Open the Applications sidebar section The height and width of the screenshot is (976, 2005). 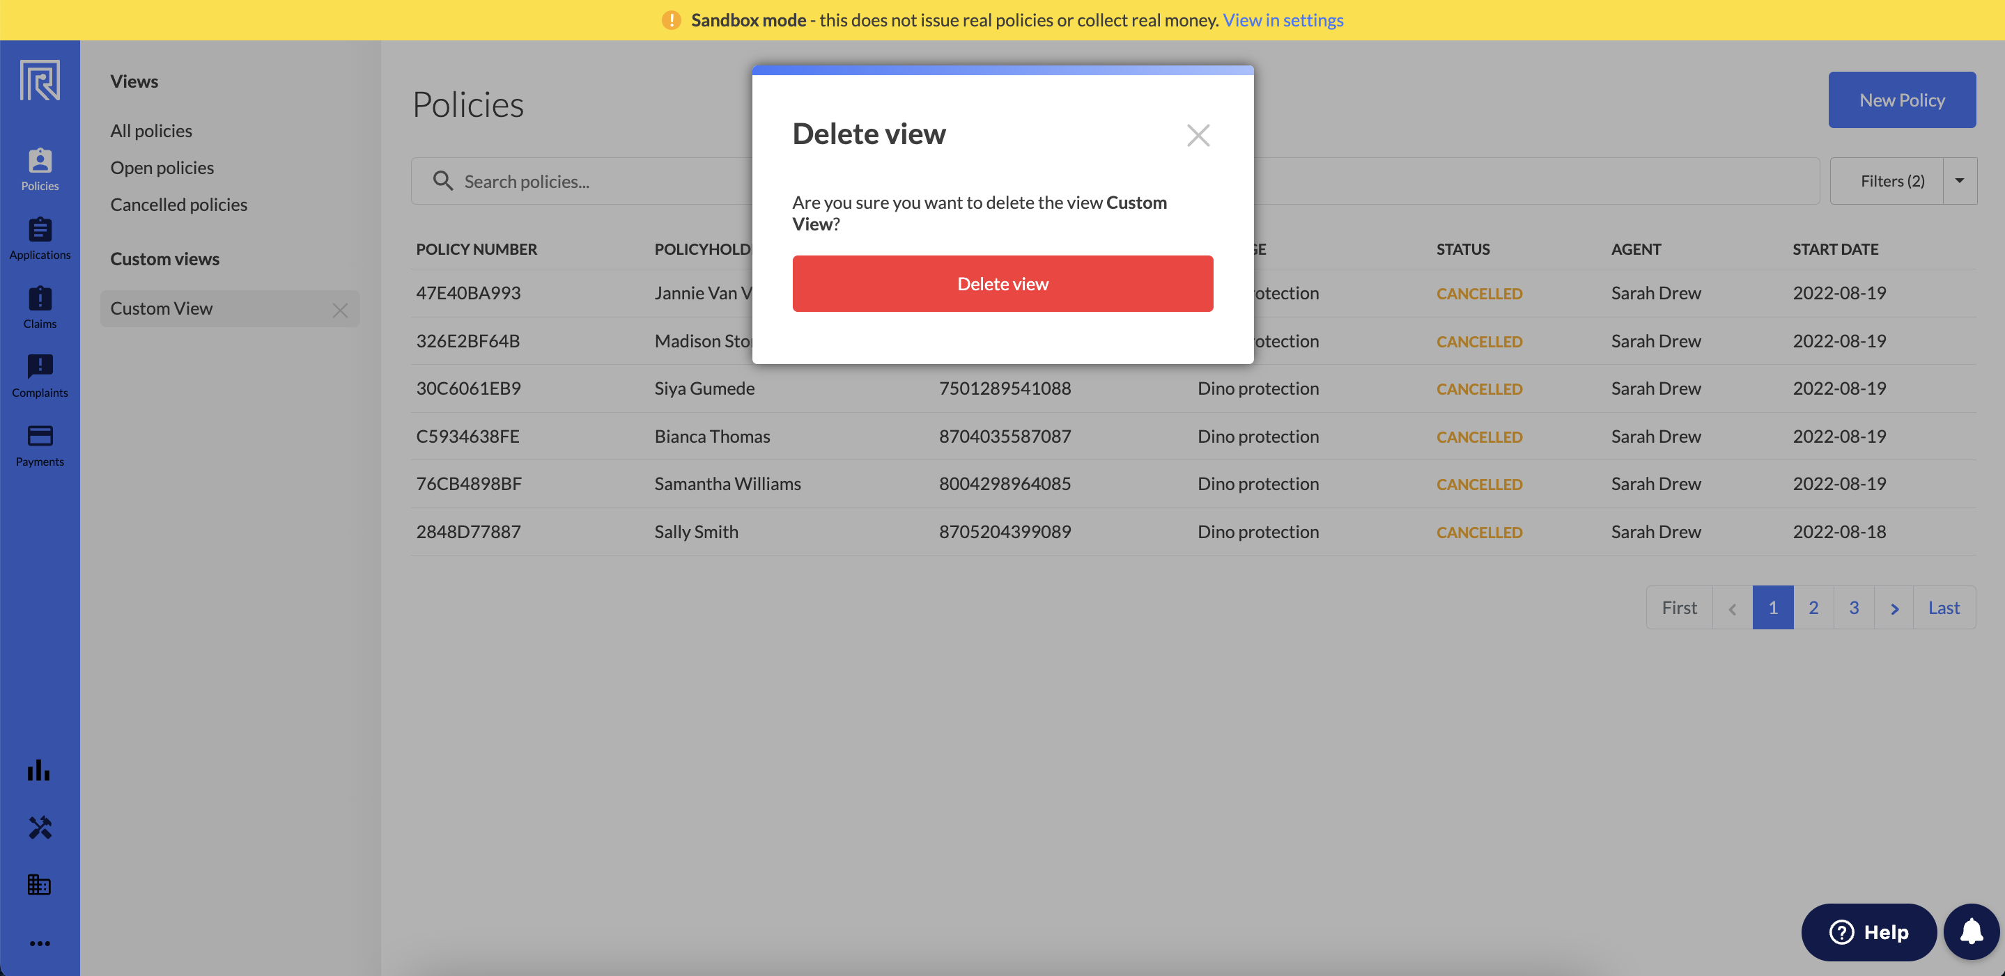tap(40, 239)
